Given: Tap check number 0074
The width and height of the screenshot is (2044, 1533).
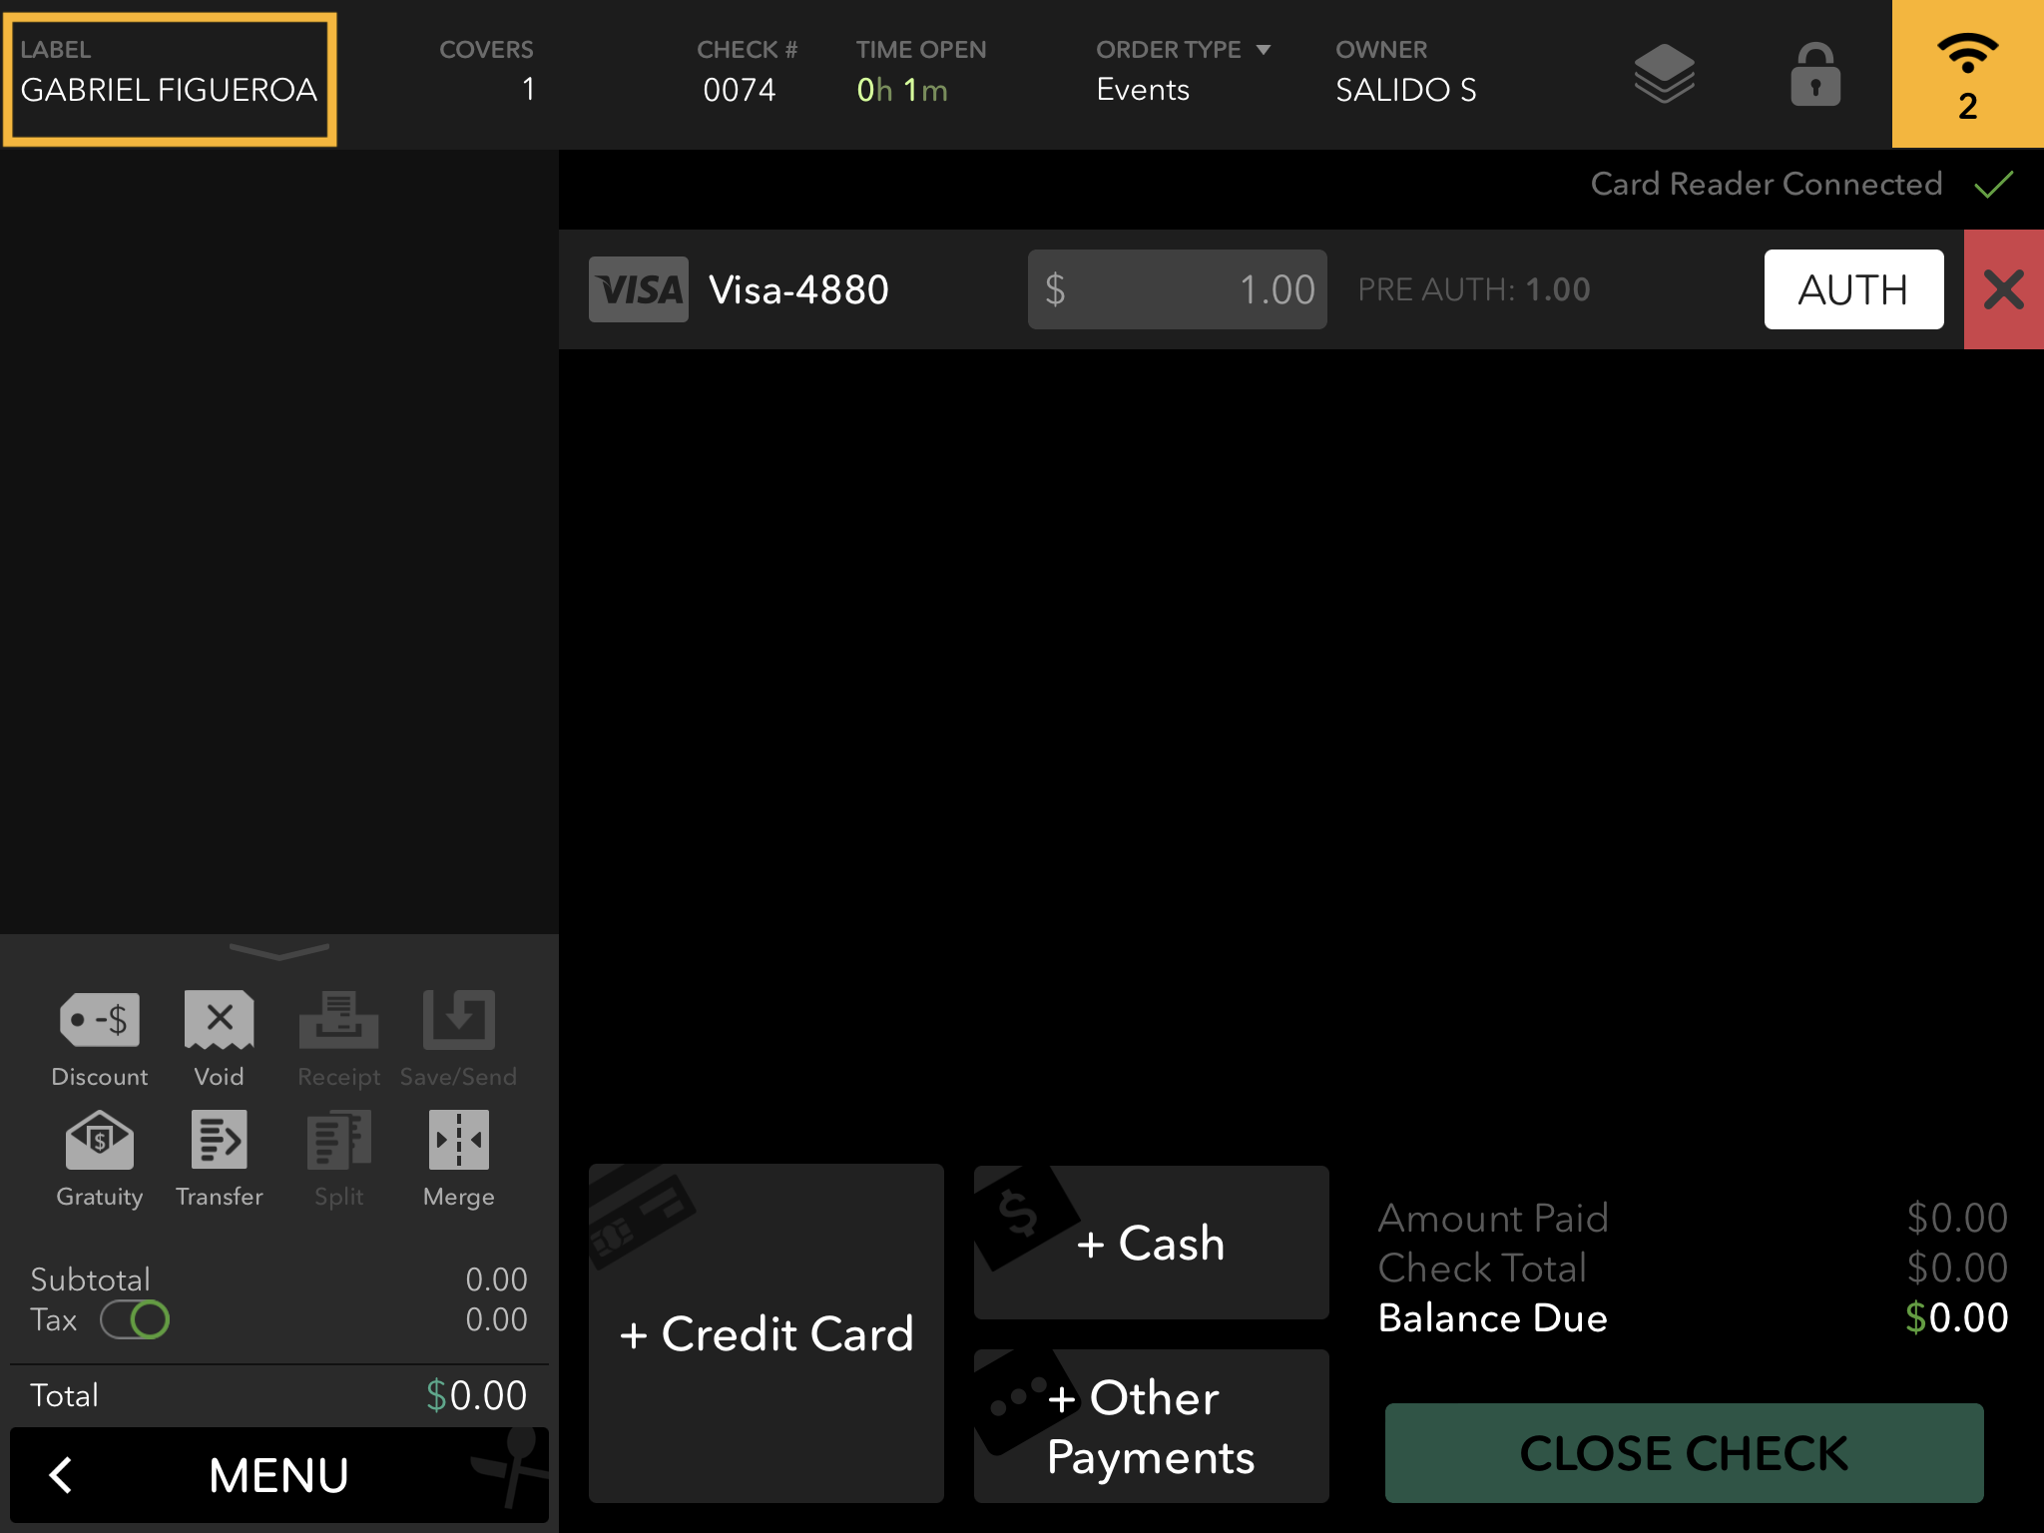Looking at the screenshot, I should [740, 90].
